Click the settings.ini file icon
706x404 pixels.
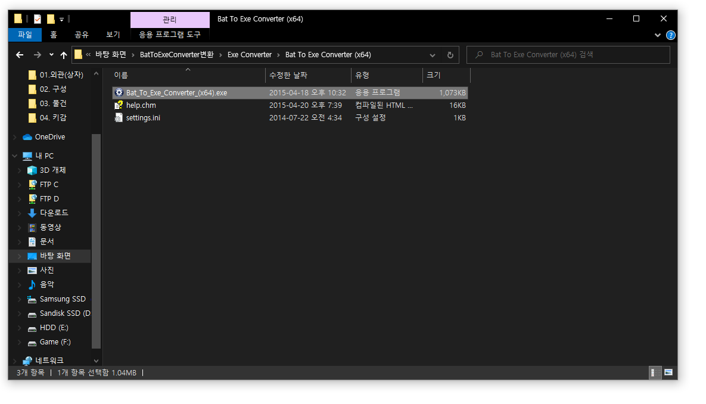pyautogui.click(x=119, y=117)
